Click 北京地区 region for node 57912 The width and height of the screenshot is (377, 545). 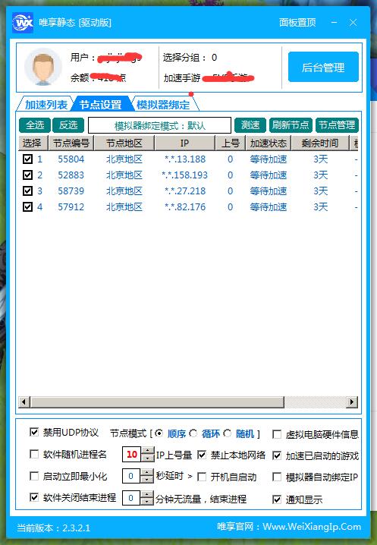pyautogui.click(x=124, y=207)
